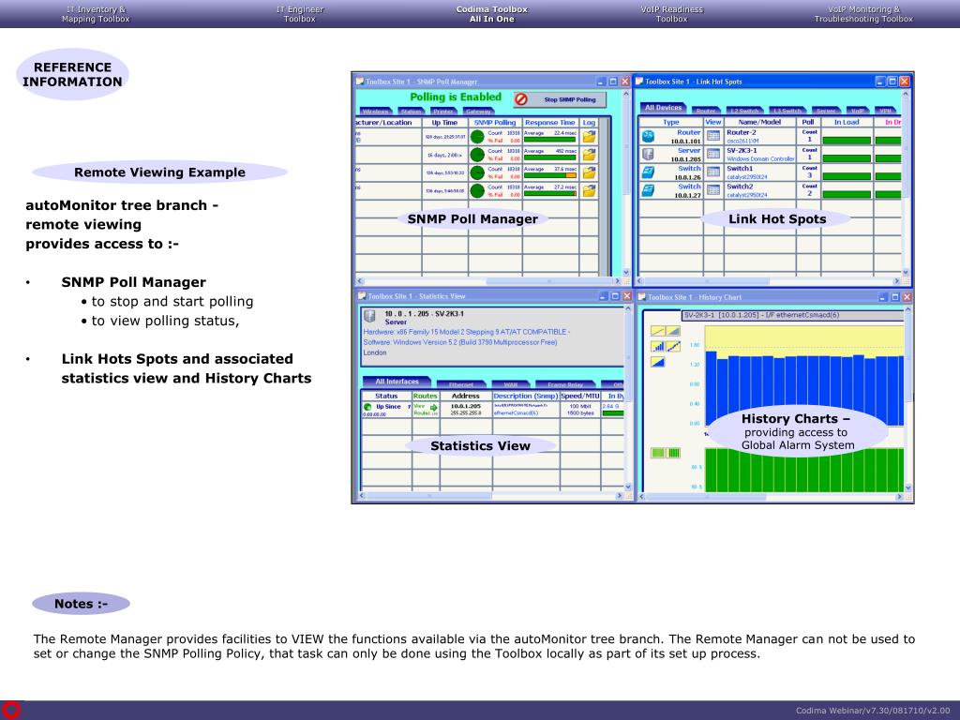
Task: Click Switch device icon for 10.0.1.27
Action: point(648,191)
